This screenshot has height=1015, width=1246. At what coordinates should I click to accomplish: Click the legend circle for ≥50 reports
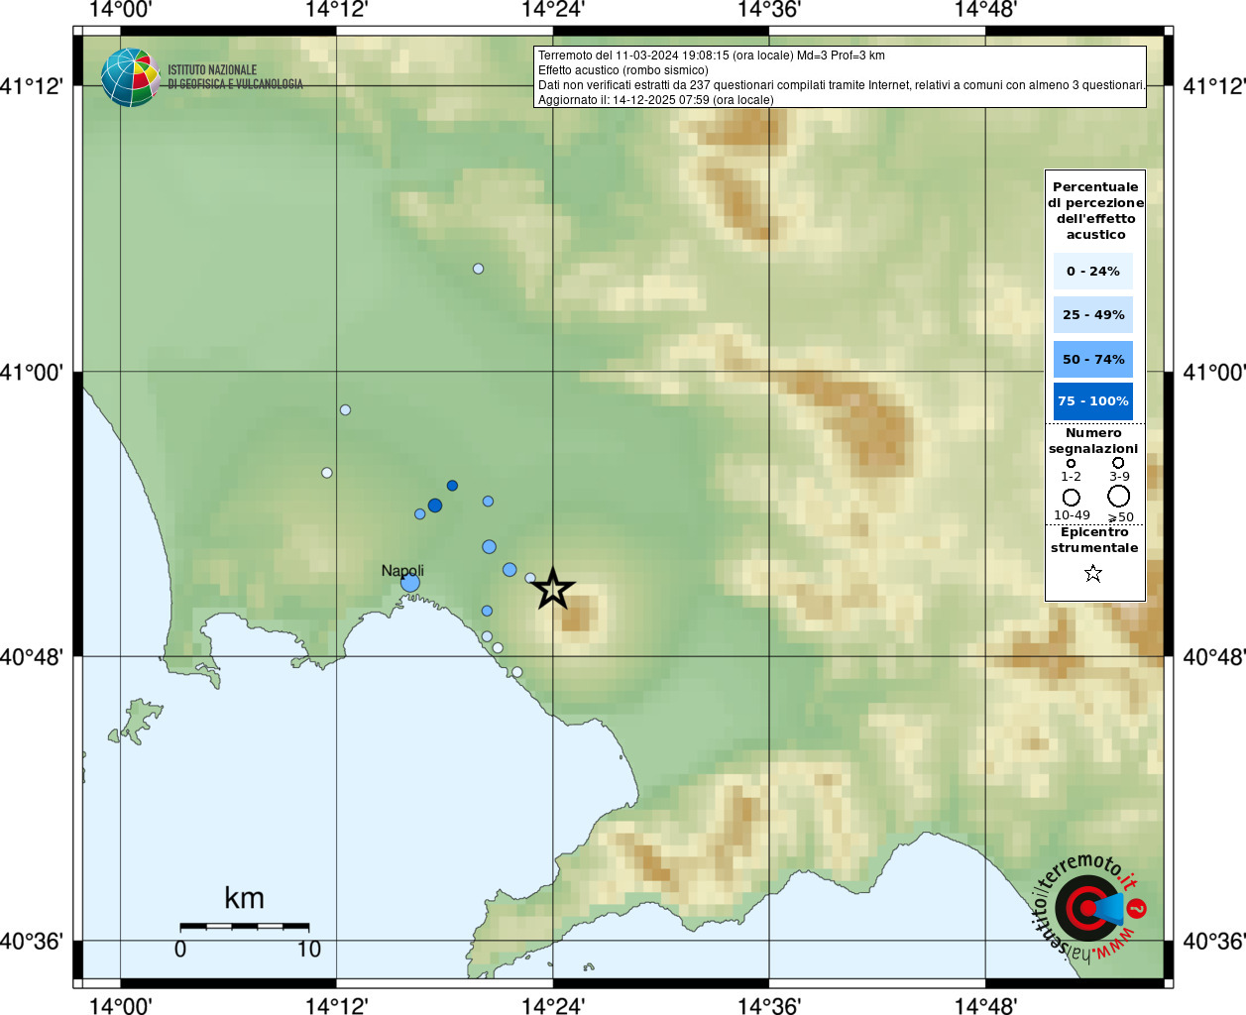[x=1118, y=496]
